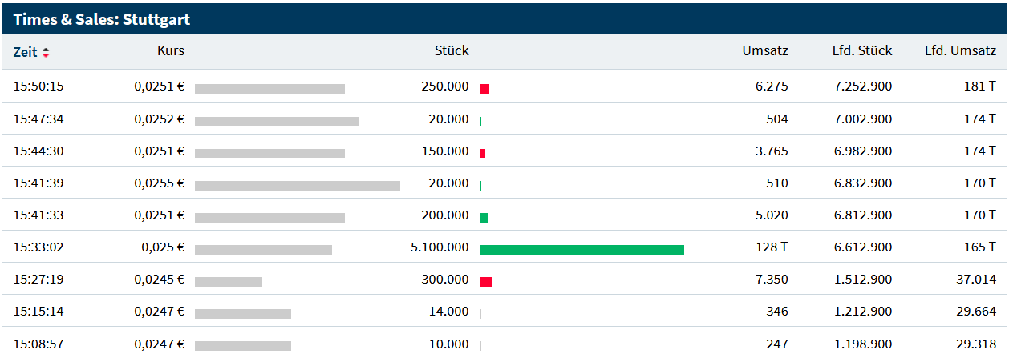
Task: Click the Lfd. Umsatz column header
Action: click(x=960, y=51)
